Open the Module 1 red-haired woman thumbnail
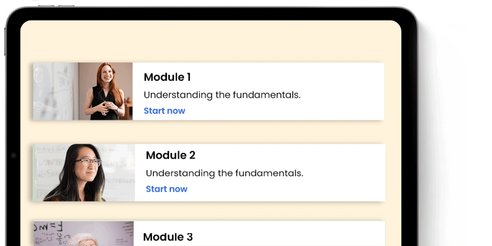This screenshot has height=246, width=492. click(104, 91)
